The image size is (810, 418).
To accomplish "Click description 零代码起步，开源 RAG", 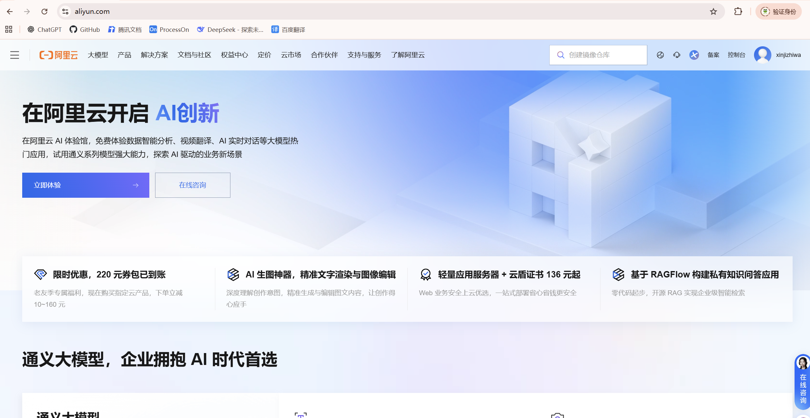I will coord(678,293).
